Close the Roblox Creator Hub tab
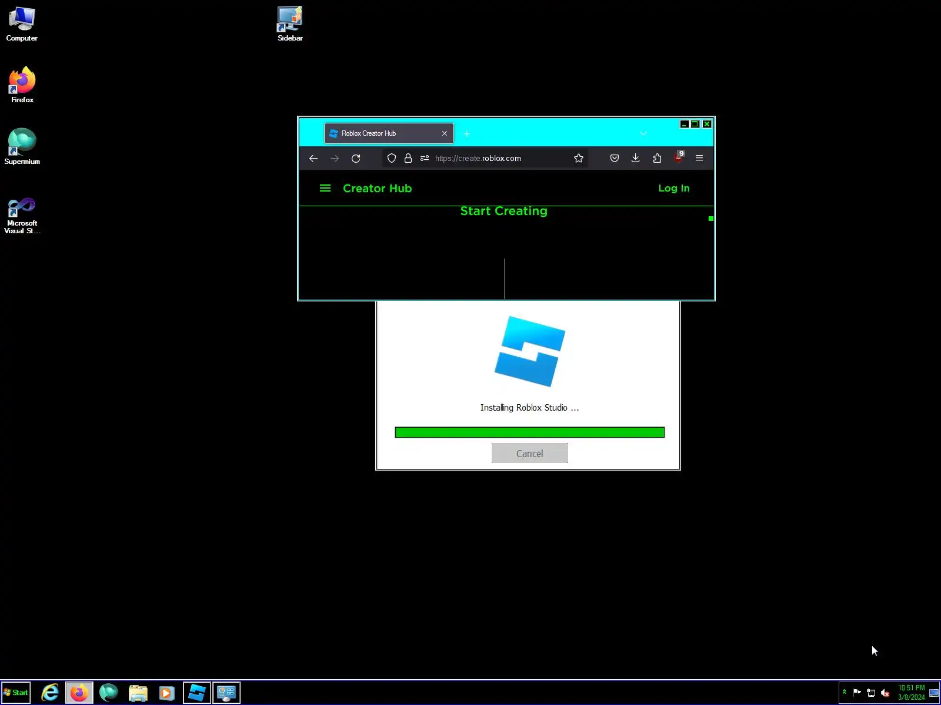941x705 pixels. tap(445, 133)
